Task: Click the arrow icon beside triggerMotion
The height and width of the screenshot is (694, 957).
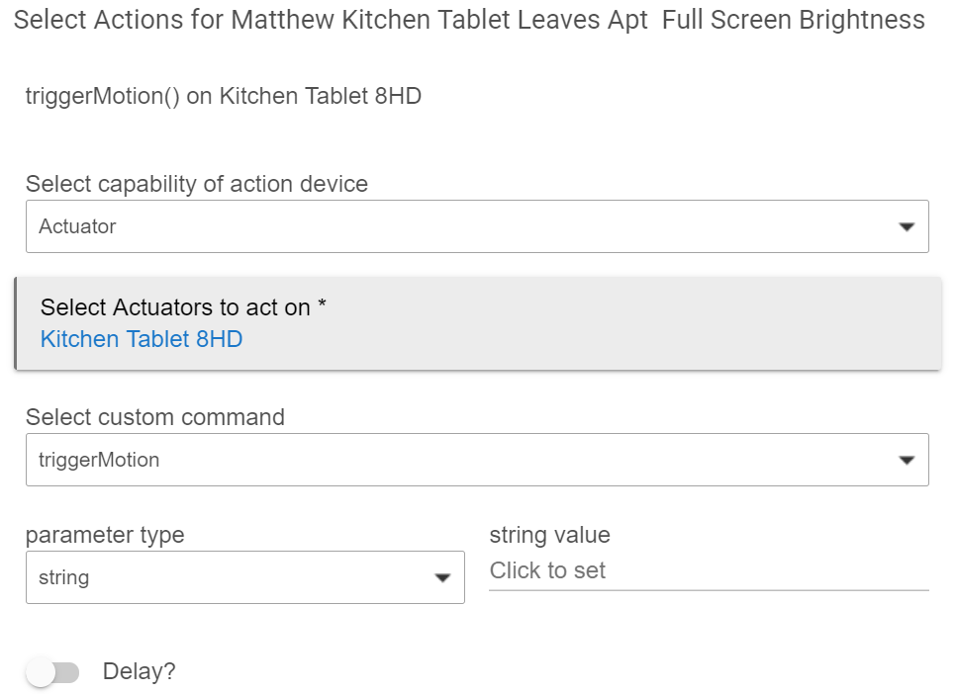Action: [x=907, y=461]
